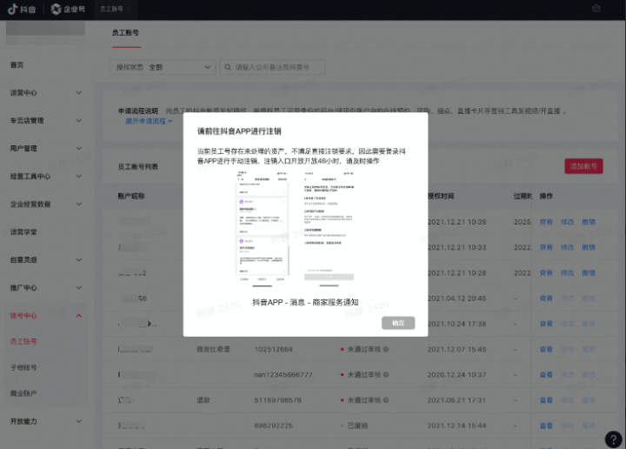
Task: Open the help question mark icon
Action: 613,439
